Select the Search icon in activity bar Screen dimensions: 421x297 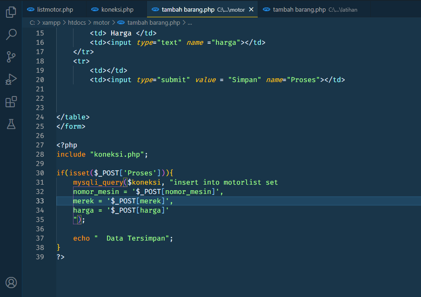tap(11, 35)
